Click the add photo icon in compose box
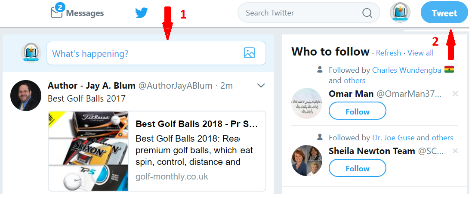472x198 pixels. click(x=249, y=53)
